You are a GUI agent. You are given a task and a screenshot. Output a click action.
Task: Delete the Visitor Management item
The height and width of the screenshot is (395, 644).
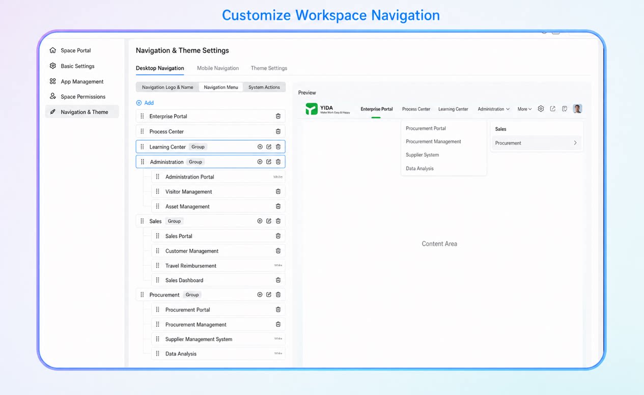278,191
